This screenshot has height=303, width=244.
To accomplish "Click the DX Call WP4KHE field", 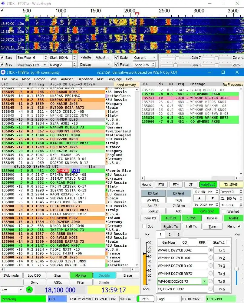I will [x=153, y=200].
